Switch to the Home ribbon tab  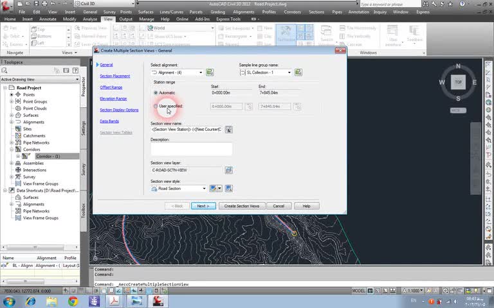click(10, 19)
